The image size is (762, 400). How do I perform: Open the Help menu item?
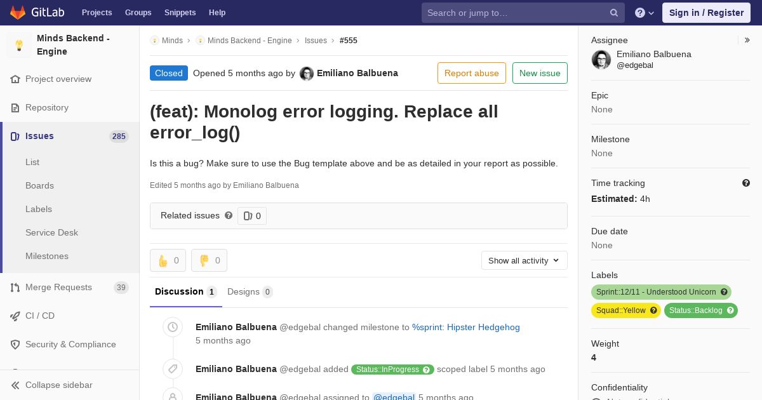pyautogui.click(x=217, y=13)
